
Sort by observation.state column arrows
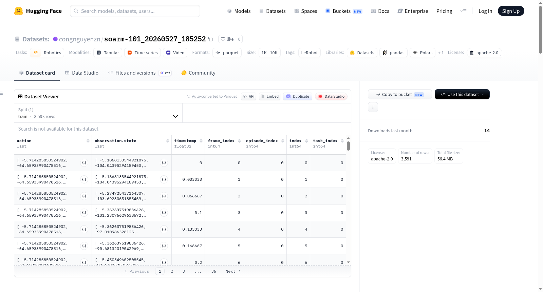[168, 141]
